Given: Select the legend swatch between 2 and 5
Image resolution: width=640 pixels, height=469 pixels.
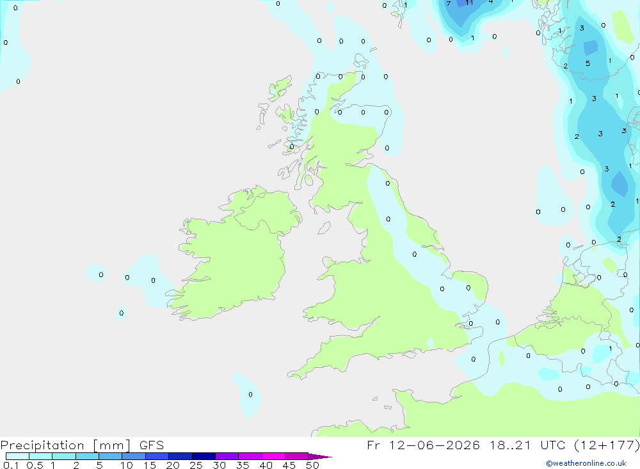Looking at the screenshot, I should [87, 456].
